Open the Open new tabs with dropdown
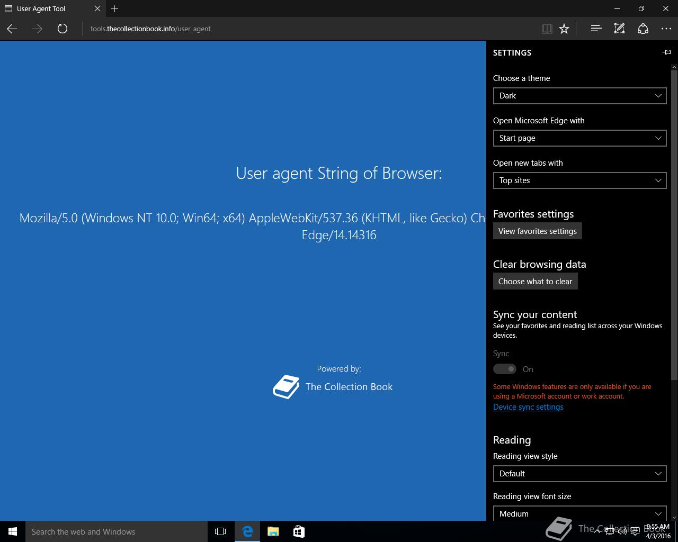This screenshot has height=542, width=678. pyautogui.click(x=579, y=180)
